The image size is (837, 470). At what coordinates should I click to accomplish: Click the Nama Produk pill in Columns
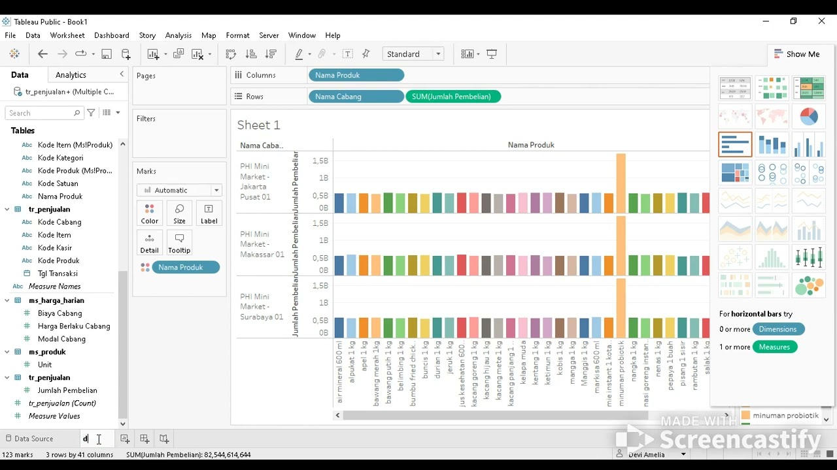(x=356, y=75)
